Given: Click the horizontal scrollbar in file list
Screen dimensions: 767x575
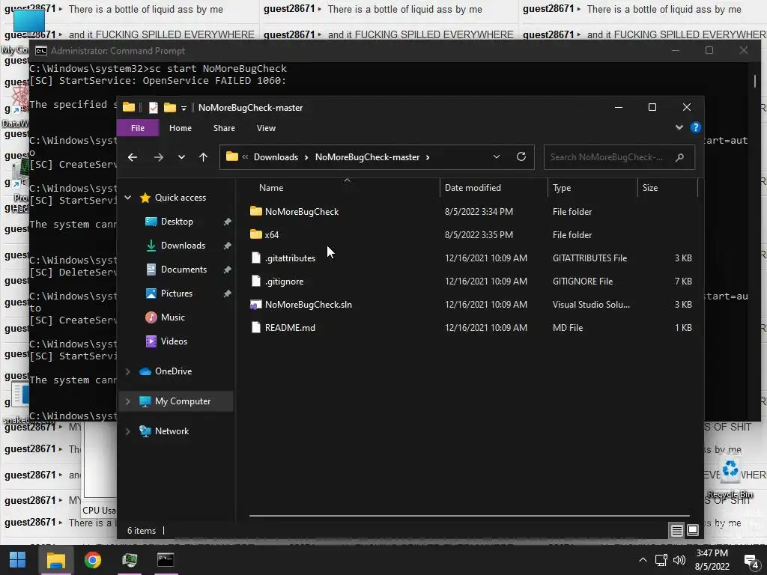Looking at the screenshot, I should coord(469,515).
